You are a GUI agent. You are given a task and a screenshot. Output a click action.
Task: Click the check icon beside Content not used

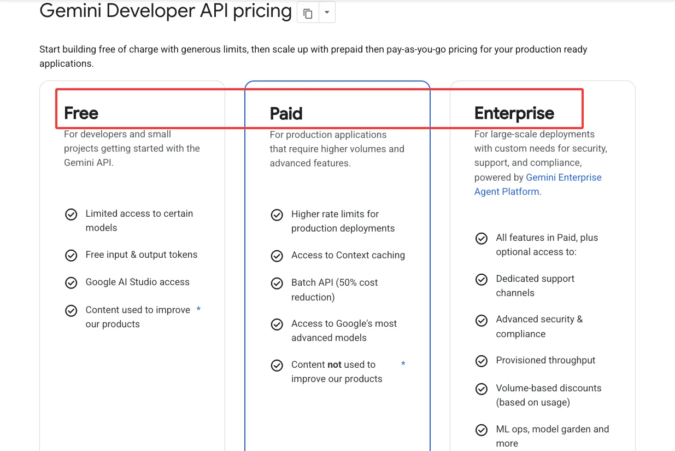[x=277, y=365]
